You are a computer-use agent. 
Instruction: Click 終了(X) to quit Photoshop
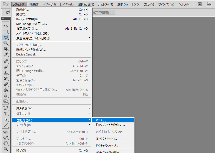[x=21, y=150]
